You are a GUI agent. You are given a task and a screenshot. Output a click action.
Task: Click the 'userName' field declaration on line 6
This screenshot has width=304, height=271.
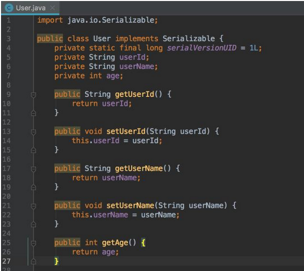coord(137,66)
